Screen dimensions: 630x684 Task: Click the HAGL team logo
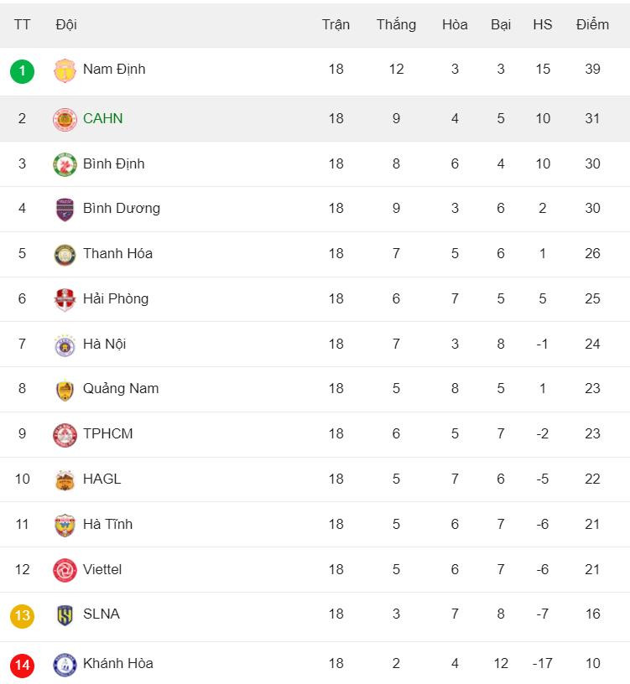pos(65,480)
